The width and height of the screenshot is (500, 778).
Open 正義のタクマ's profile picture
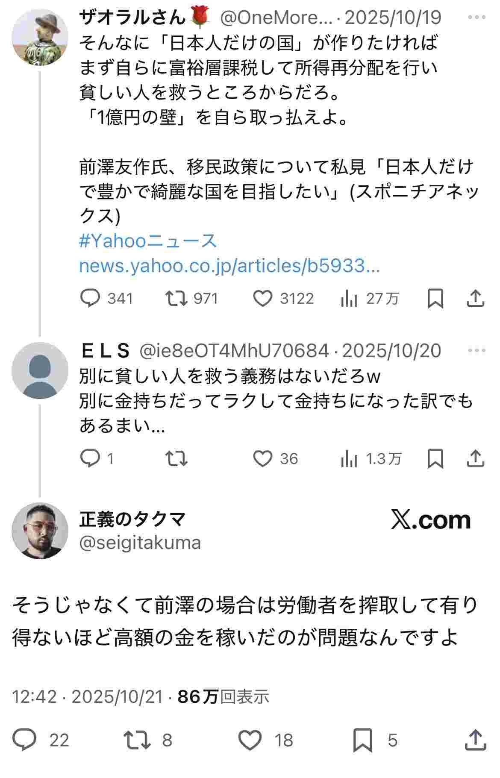point(40,531)
